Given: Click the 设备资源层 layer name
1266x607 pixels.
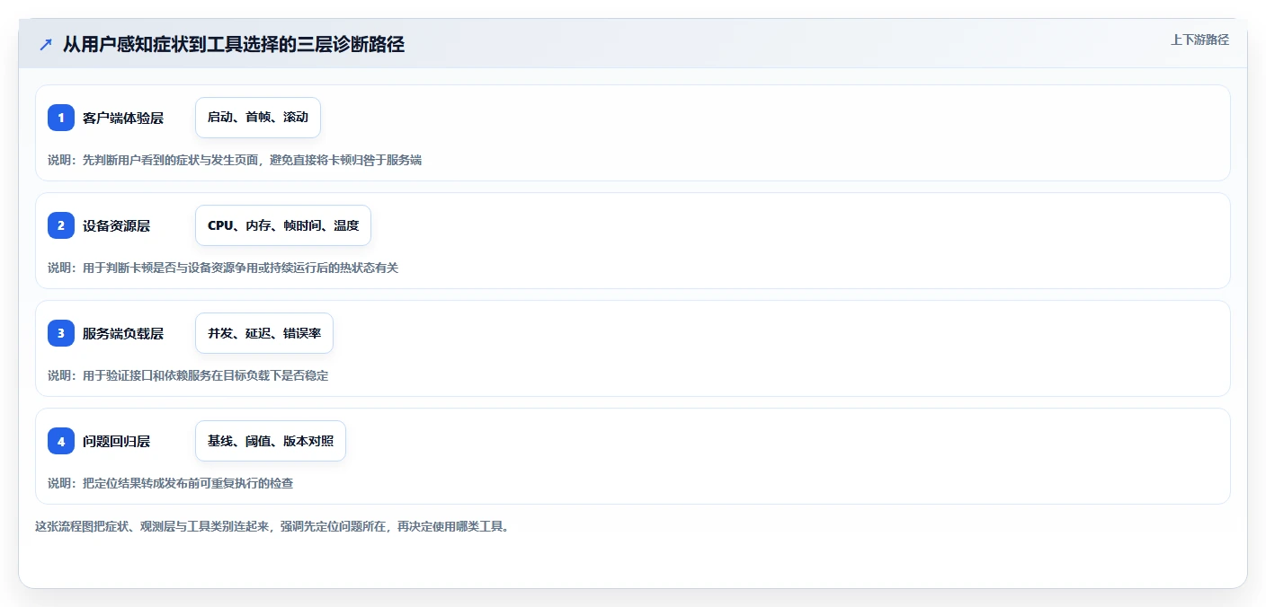Looking at the screenshot, I should (x=117, y=225).
